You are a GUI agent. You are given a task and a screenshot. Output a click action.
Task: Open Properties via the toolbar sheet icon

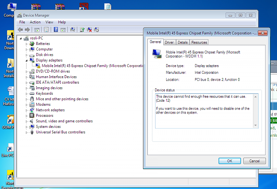pos(46,29)
